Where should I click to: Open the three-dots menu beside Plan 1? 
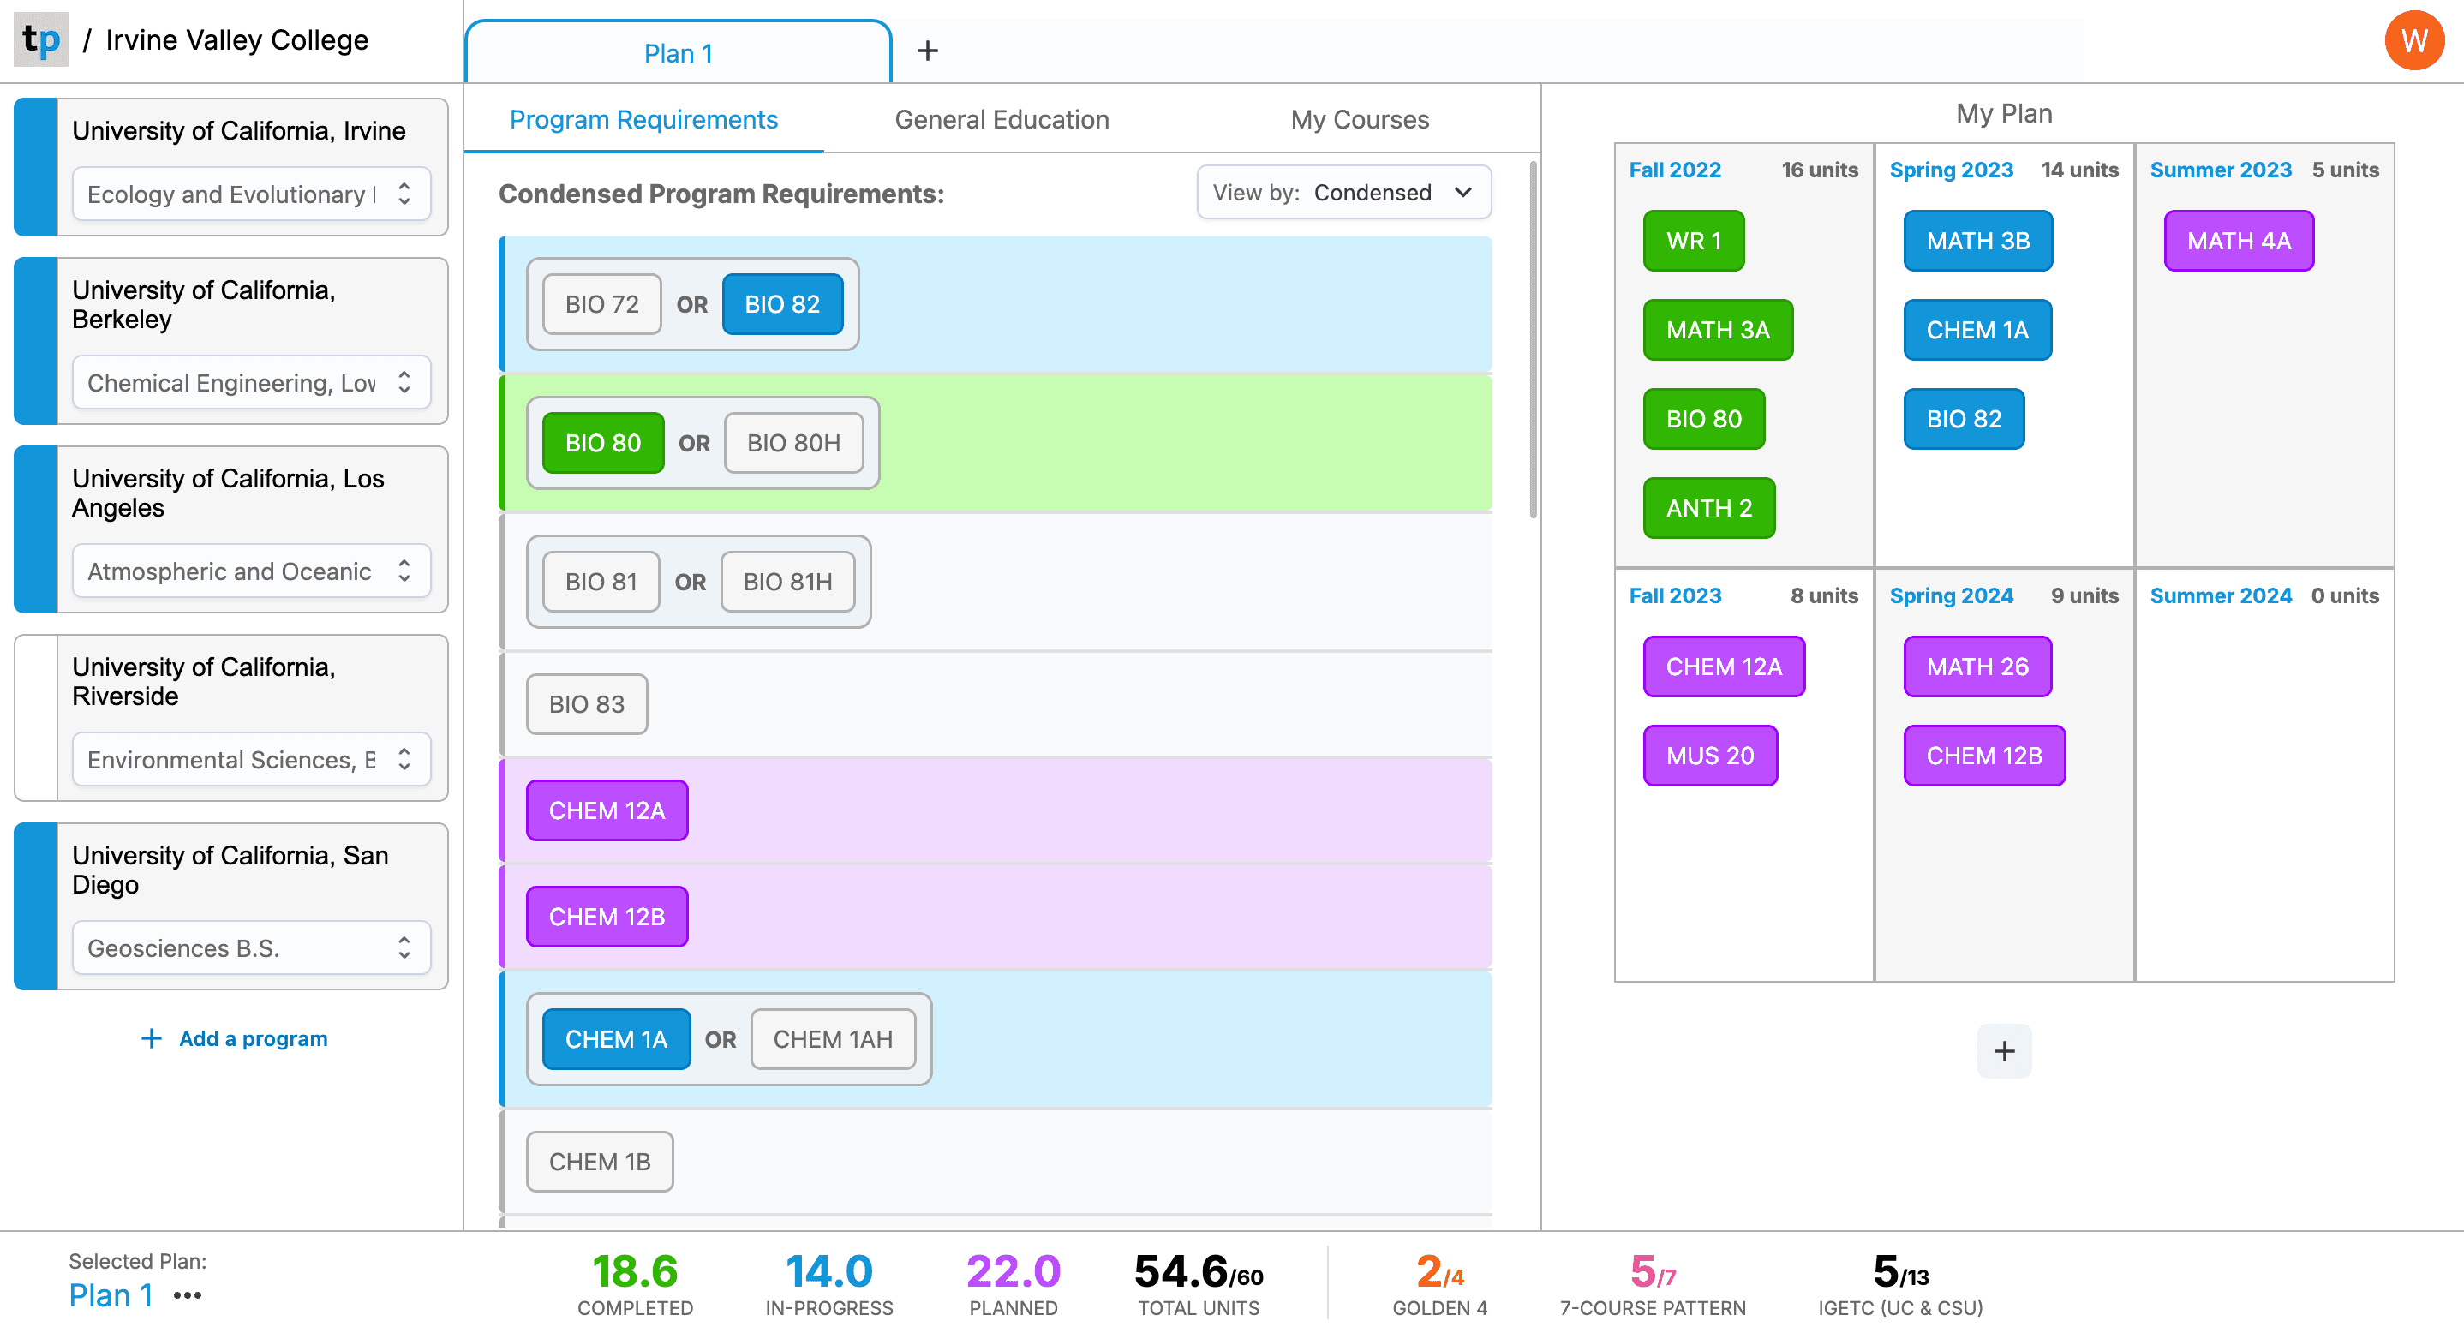(x=188, y=1295)
